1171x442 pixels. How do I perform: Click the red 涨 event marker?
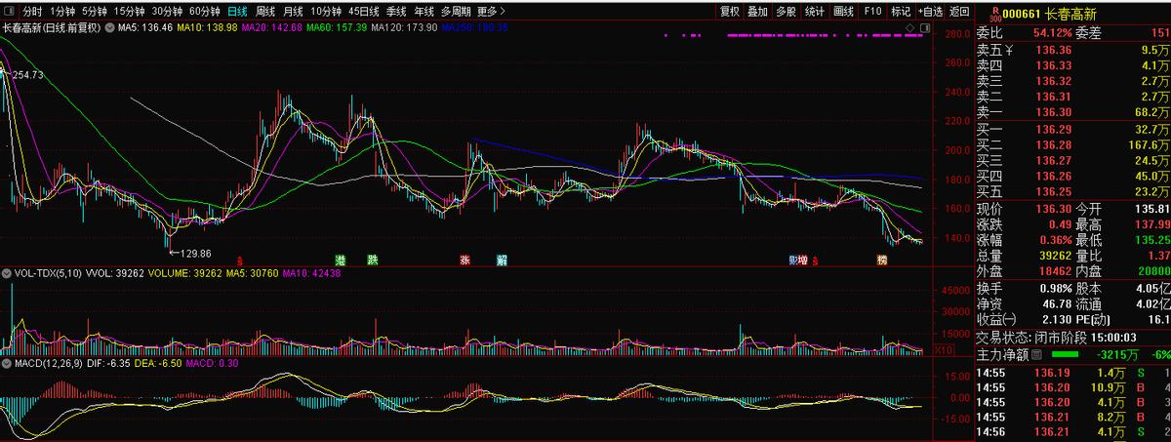[465, 261]
